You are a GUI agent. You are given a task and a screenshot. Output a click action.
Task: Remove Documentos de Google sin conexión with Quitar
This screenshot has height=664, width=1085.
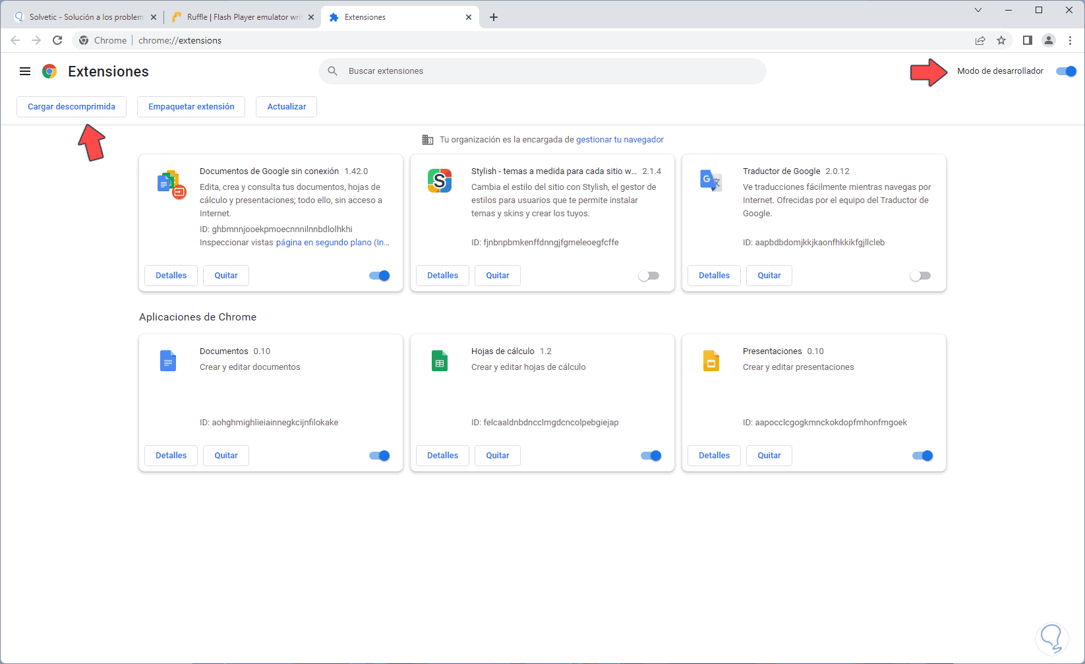[x=226, y=276]
